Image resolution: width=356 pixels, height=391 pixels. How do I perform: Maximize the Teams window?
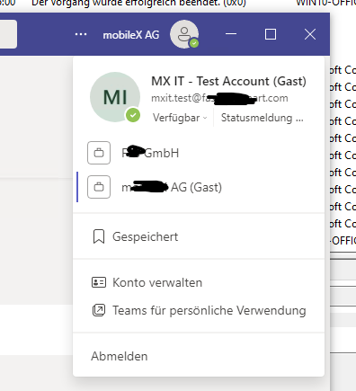point(271,34)
